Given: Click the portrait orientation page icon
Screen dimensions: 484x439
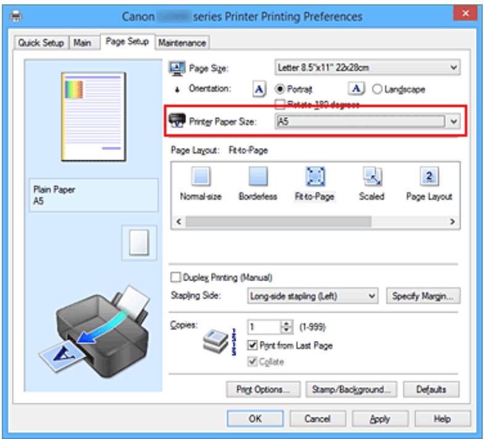Looking at the screenshot, I should [x=260, y=89].
